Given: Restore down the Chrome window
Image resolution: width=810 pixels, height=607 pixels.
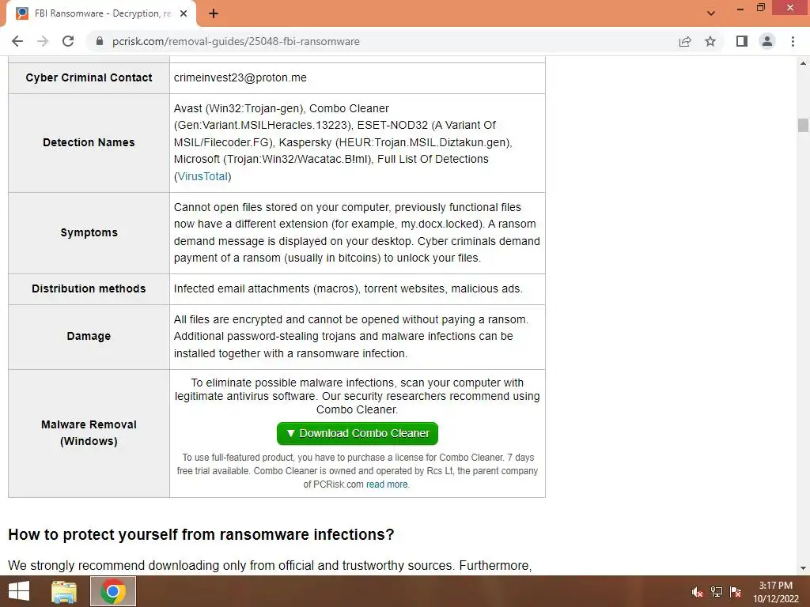Looking at the screenshot, I should [761, 8].
